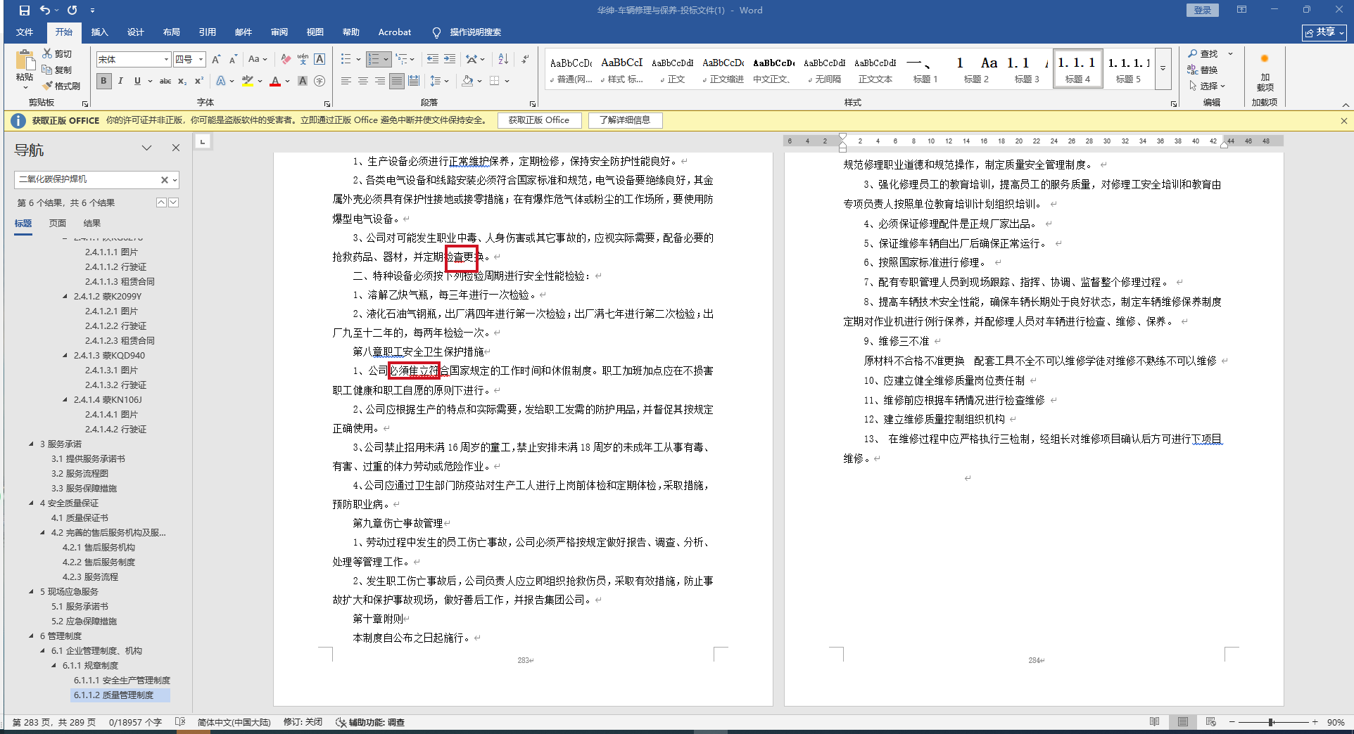Switch to Web Layout view

coord(1210,722)
